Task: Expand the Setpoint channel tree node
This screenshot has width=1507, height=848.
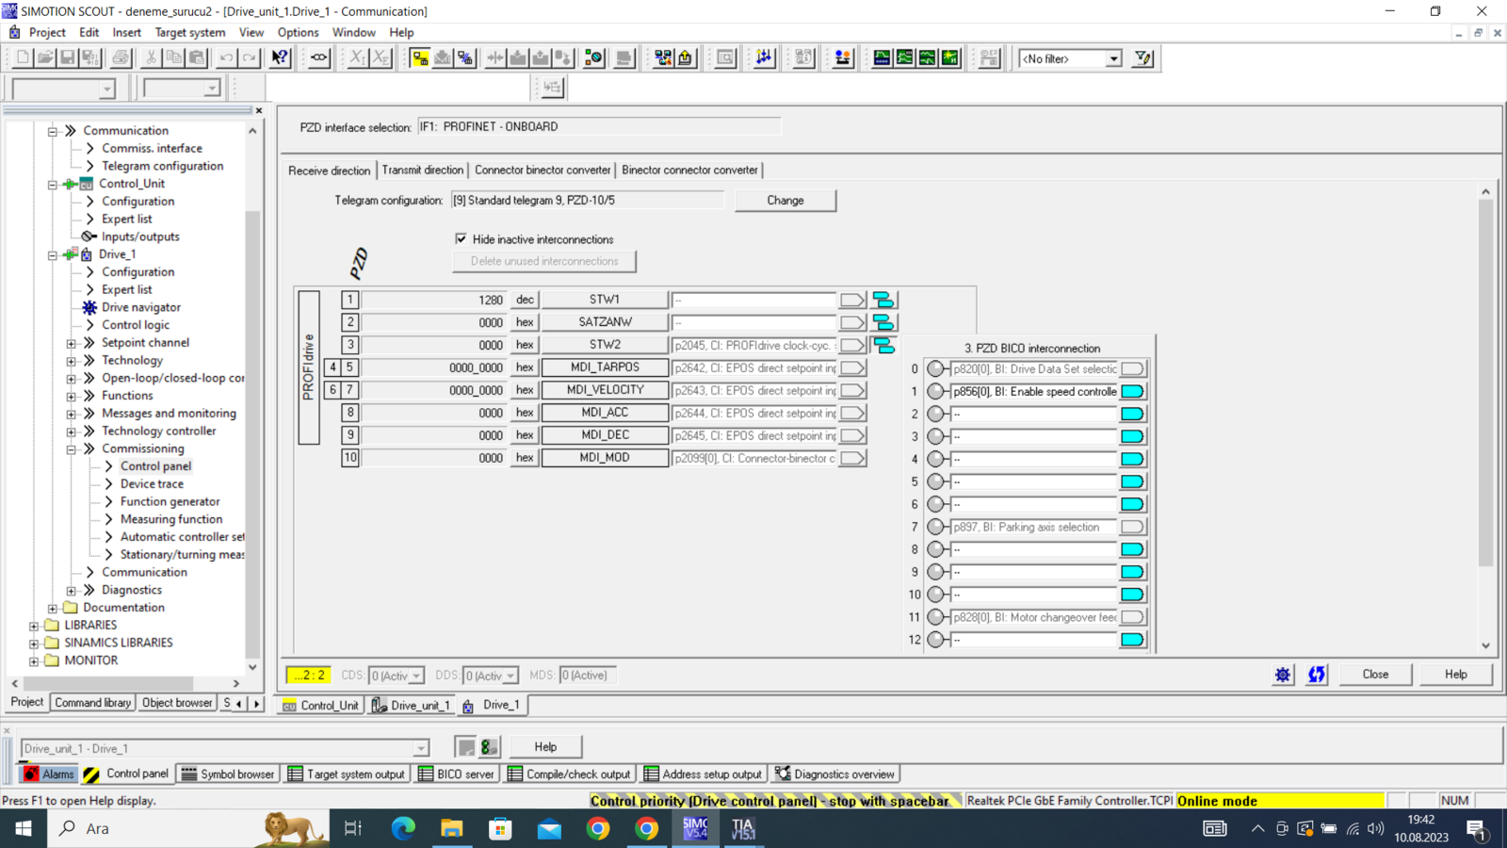Action: coord(71,343)
